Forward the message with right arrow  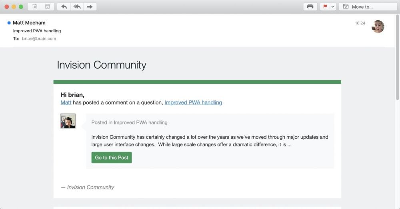[x=90, y=7]
